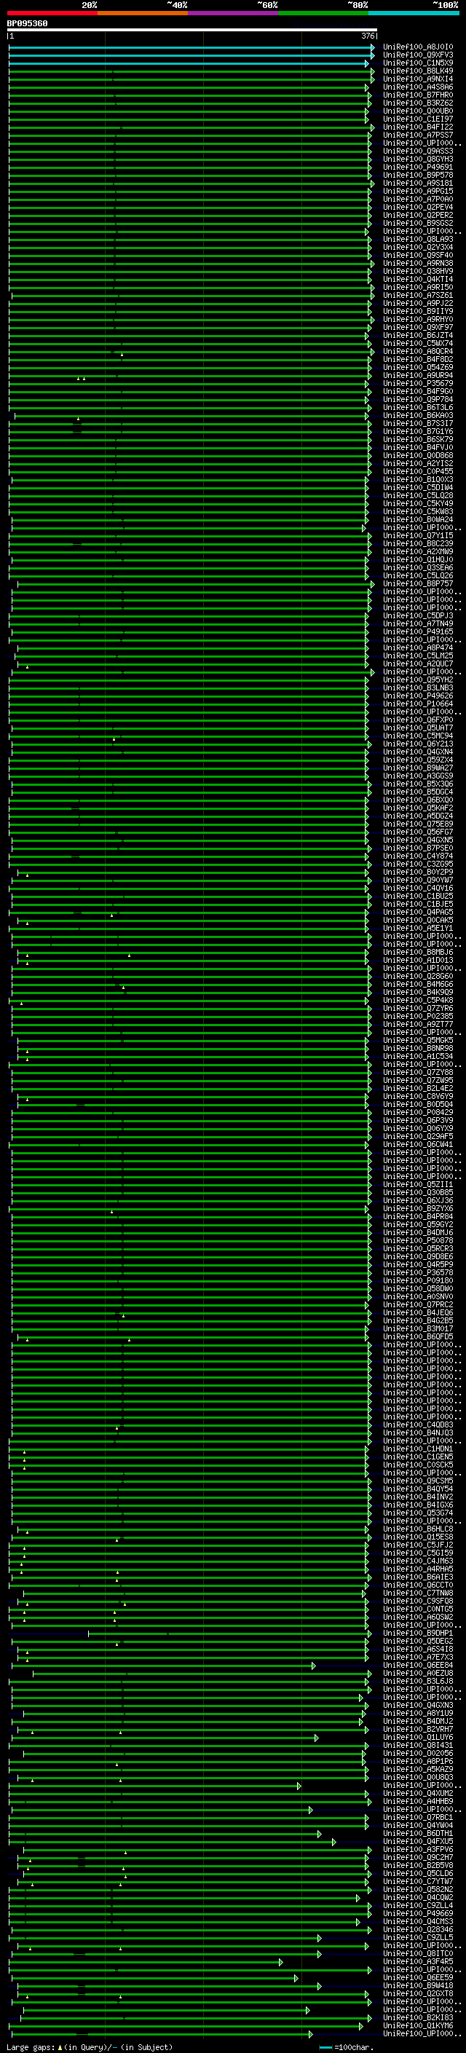Select hit UniRef100_B4K9Q9
This screenshot has width=466, height=2053.
pos(417,991)
